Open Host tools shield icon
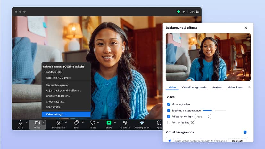Screen dimensions: 265x149 (x=125, y=123)
